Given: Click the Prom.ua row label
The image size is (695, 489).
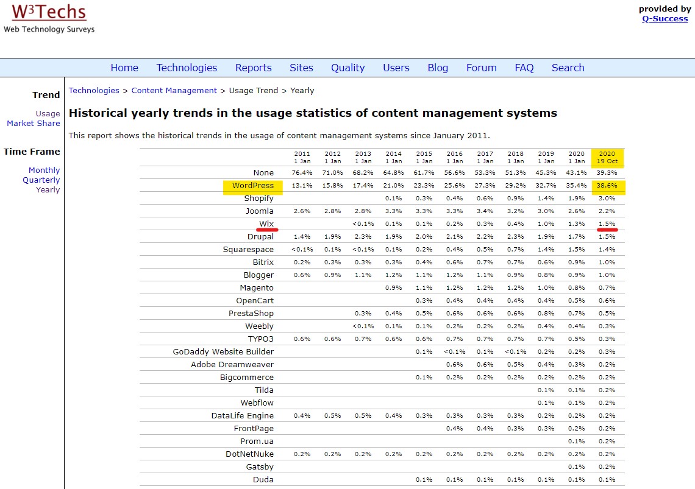Looking at the screenshot, I should [257, 441].
